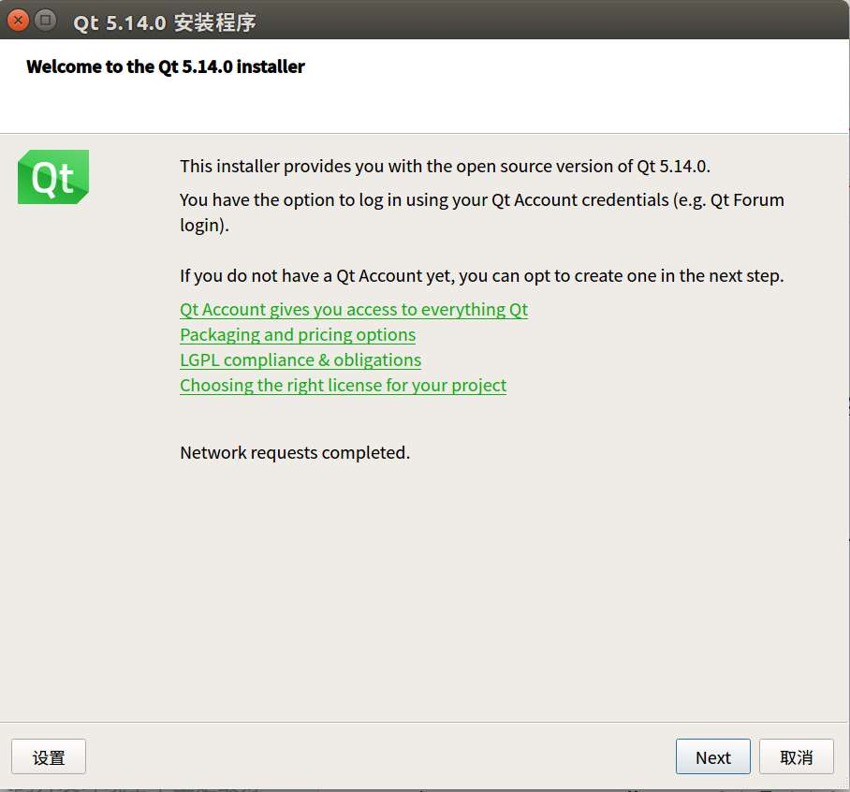Open the "Choosing the right license for your project" link
The width and height of the screenshot is (850, 792).
coord(343,385)
